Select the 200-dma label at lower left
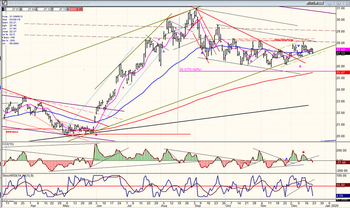The height and width of the screenshot is (208, 350). (x=12, y=132)
